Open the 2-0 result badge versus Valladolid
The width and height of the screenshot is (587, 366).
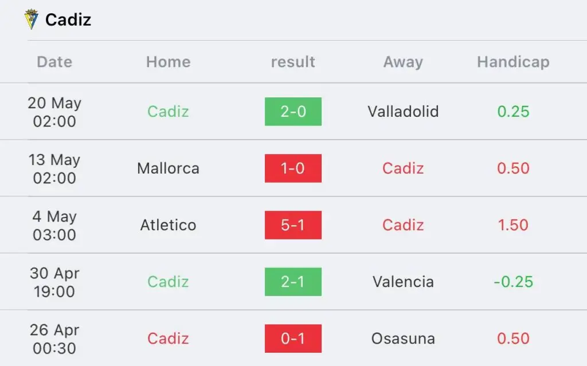[293, 112]
